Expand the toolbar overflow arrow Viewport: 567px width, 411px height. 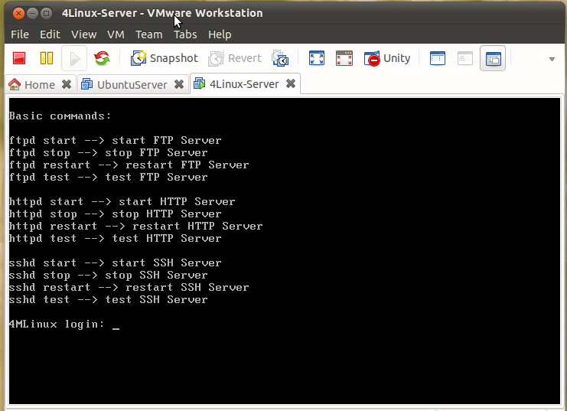point(552,59)
